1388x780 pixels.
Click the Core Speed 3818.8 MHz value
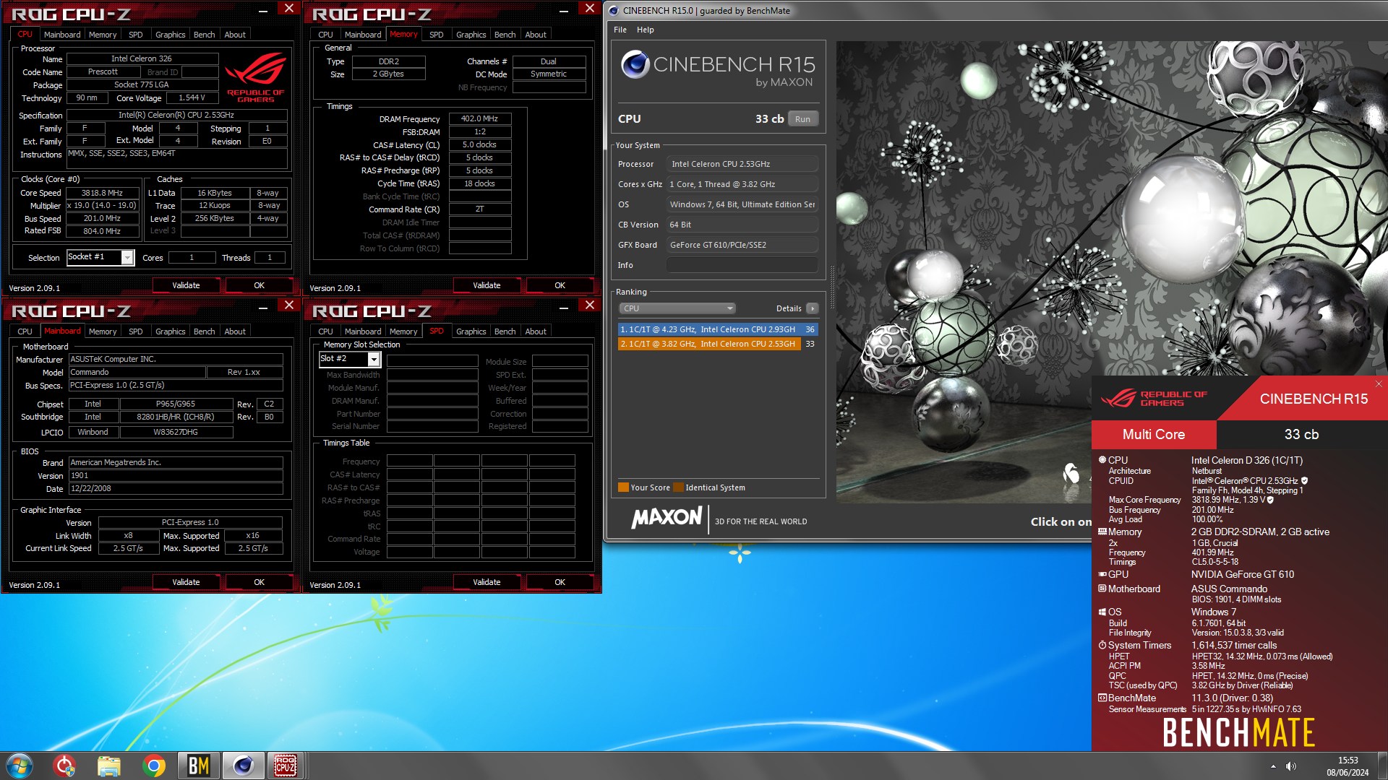point(103,193)
